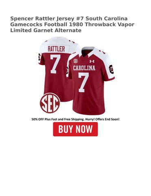Viewport: 151px width, 196px height.
Task: Click the white yoke of the back jersey
Action: tap(60, 45)
